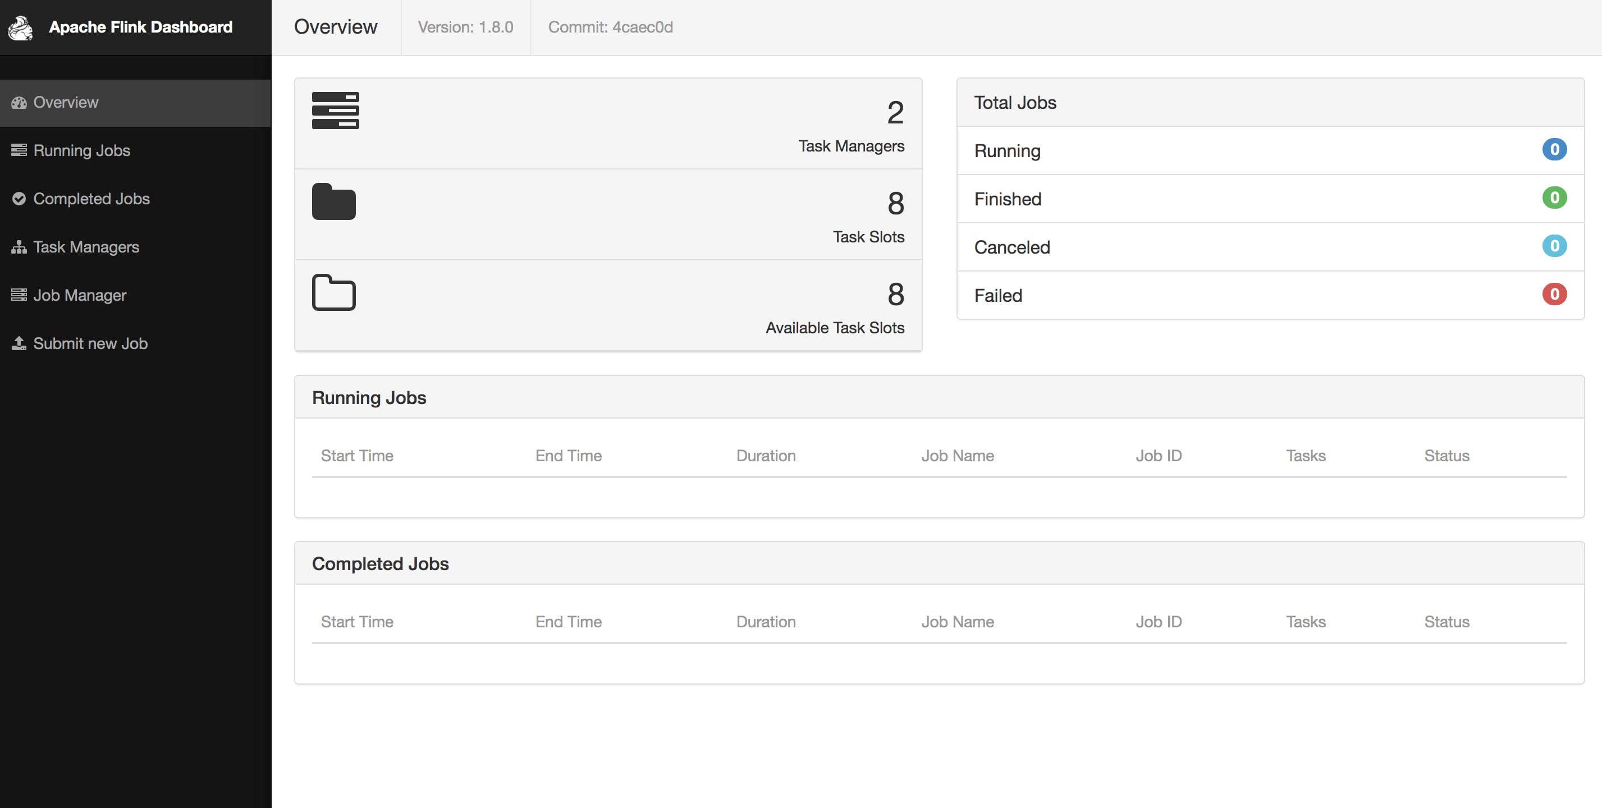
Task: Go to Completed Jobs in the sidebar
Action: tap(136, 199)
